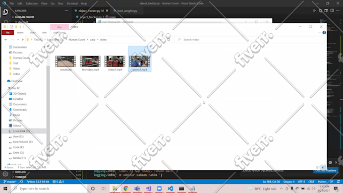Switch to Details view icon in File Explorer
343x193 pixels.
point(318,167)
